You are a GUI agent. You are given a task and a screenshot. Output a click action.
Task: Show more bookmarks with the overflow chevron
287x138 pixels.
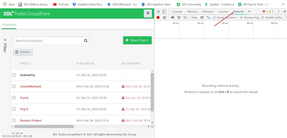click(x=283, y=4)
